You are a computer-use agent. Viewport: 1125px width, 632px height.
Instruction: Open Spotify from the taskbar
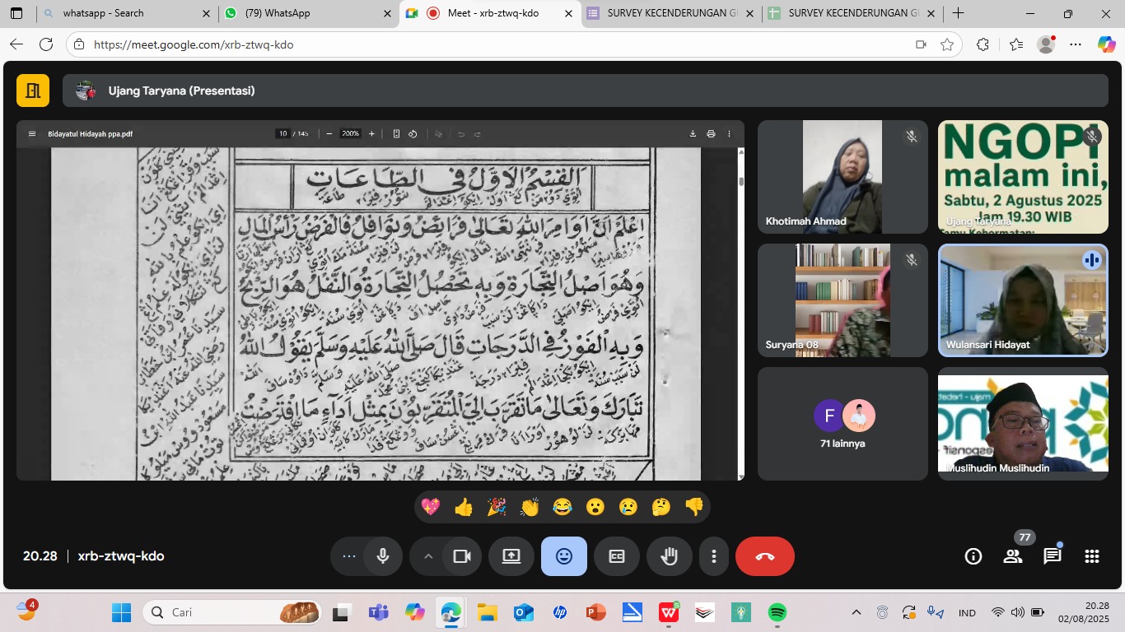click(777, 612)
